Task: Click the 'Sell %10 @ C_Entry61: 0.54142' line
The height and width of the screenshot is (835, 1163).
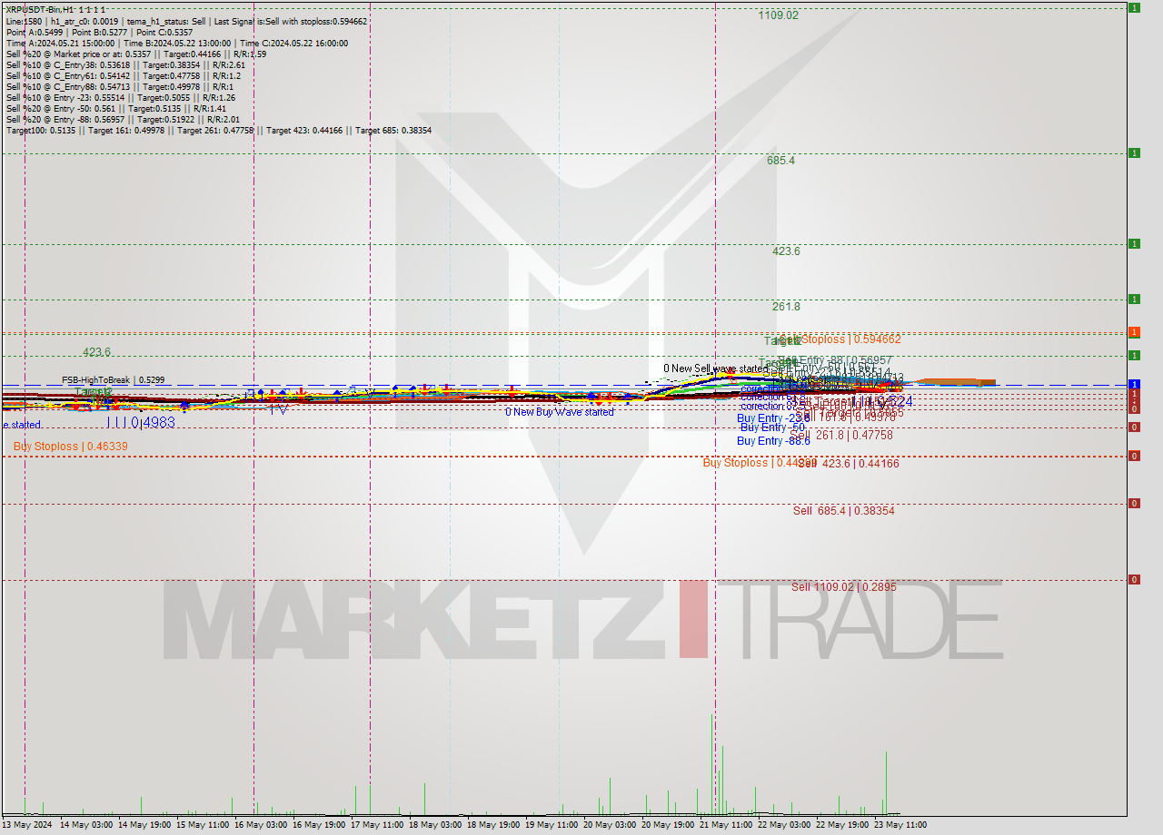Action: pyautogui.click(x=123, y=75)
